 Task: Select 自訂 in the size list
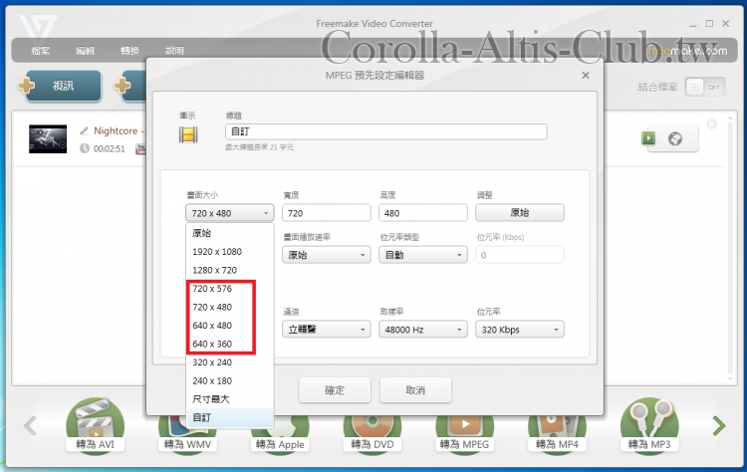[x=230, y=417]
